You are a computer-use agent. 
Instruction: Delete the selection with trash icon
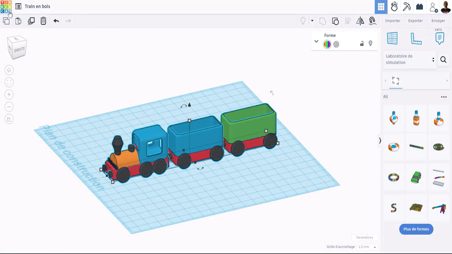pyautogui.click(x=43, y=21)
